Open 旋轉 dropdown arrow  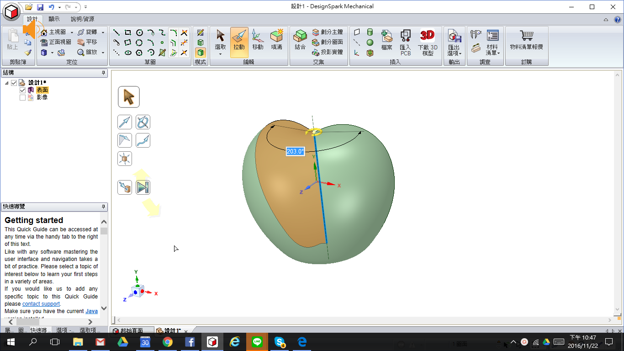[103, 32]
